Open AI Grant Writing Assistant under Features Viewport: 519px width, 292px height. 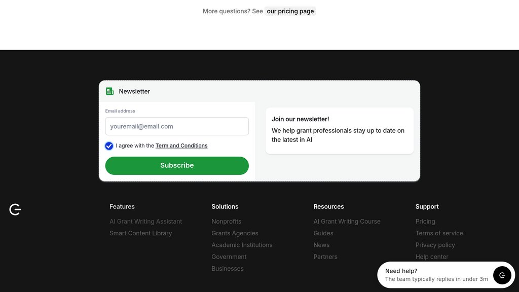(145, 221)
